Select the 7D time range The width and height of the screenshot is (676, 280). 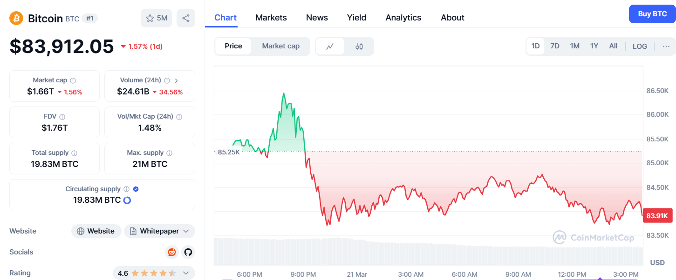(554, 46)
